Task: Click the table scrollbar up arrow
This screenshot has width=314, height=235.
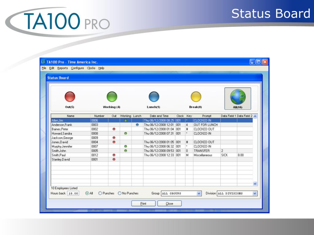Action: coord(255,116)
